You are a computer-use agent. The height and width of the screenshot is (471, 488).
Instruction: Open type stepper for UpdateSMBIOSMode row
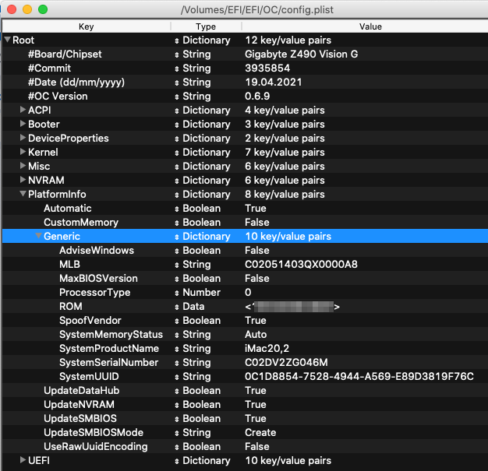177,433
